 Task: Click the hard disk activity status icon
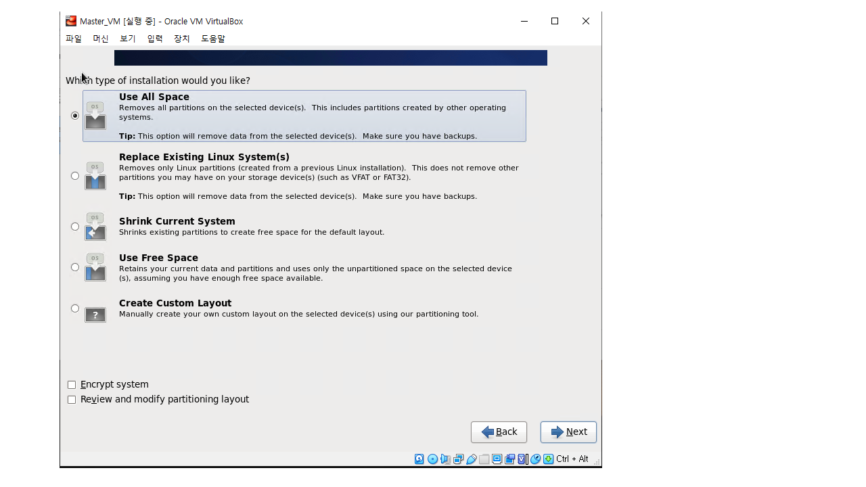(x=419, y=459)
